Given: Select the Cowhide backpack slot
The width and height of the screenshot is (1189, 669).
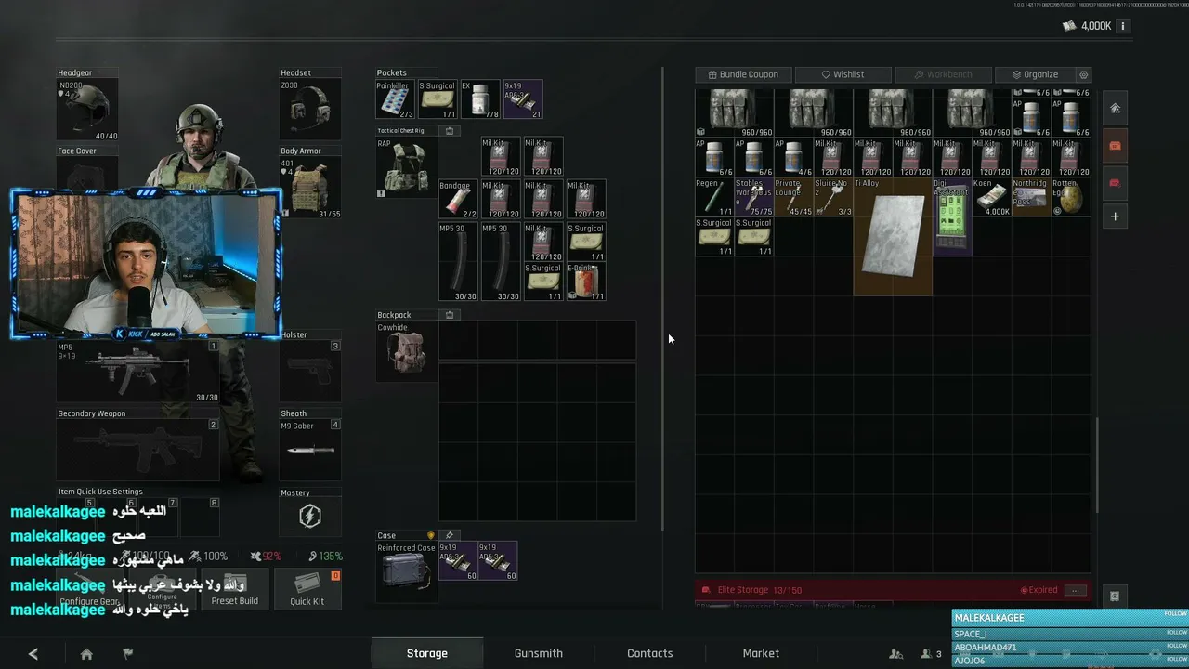Looking at the screenshot, I should (x=406, y=352).
